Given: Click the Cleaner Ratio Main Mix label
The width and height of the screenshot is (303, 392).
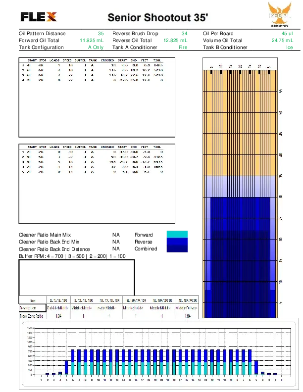Looking at the screenshot, I should (45, 235).
